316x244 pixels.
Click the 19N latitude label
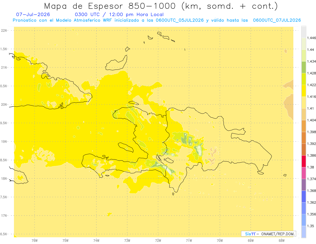[x=4, y=142]
